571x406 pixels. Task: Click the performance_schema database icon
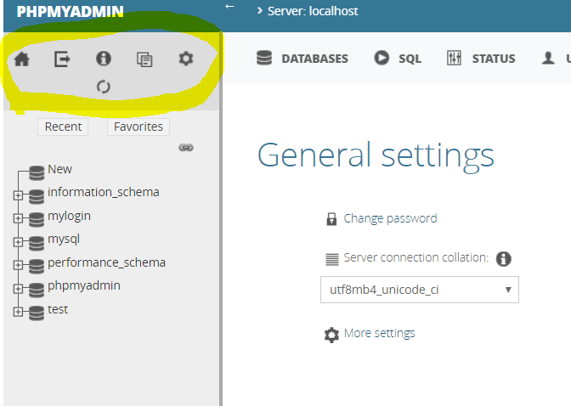(x=37, y=266)
